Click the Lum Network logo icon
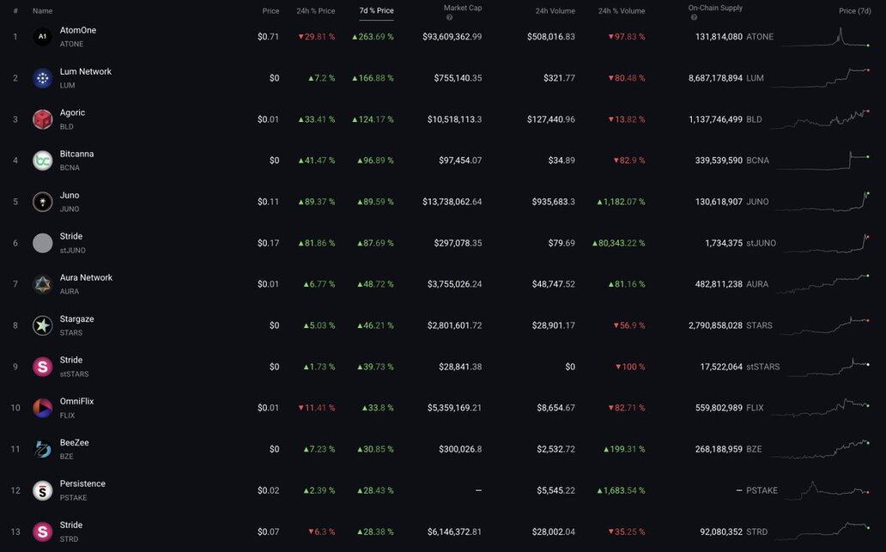 [x=42, y=78]
